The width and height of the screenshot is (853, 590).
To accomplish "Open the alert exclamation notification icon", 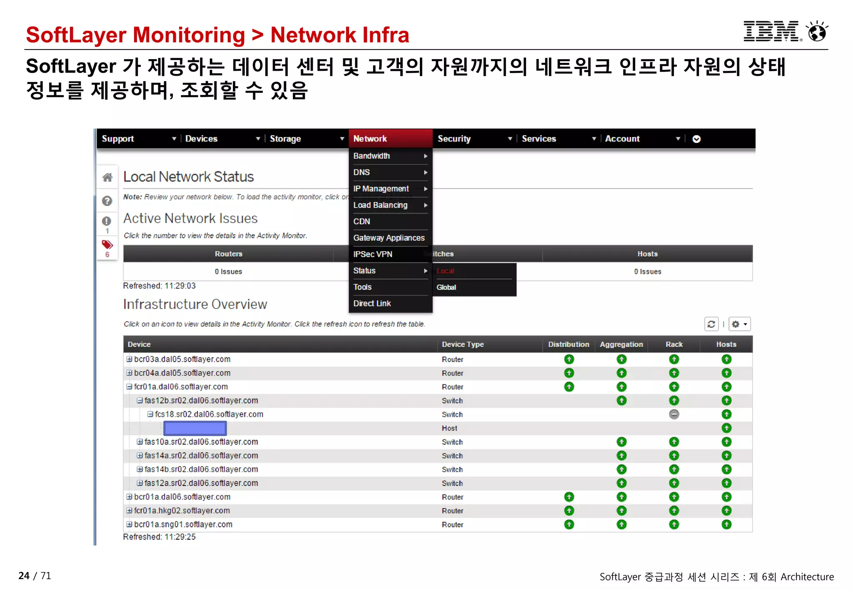I will (x=107, y=221).
